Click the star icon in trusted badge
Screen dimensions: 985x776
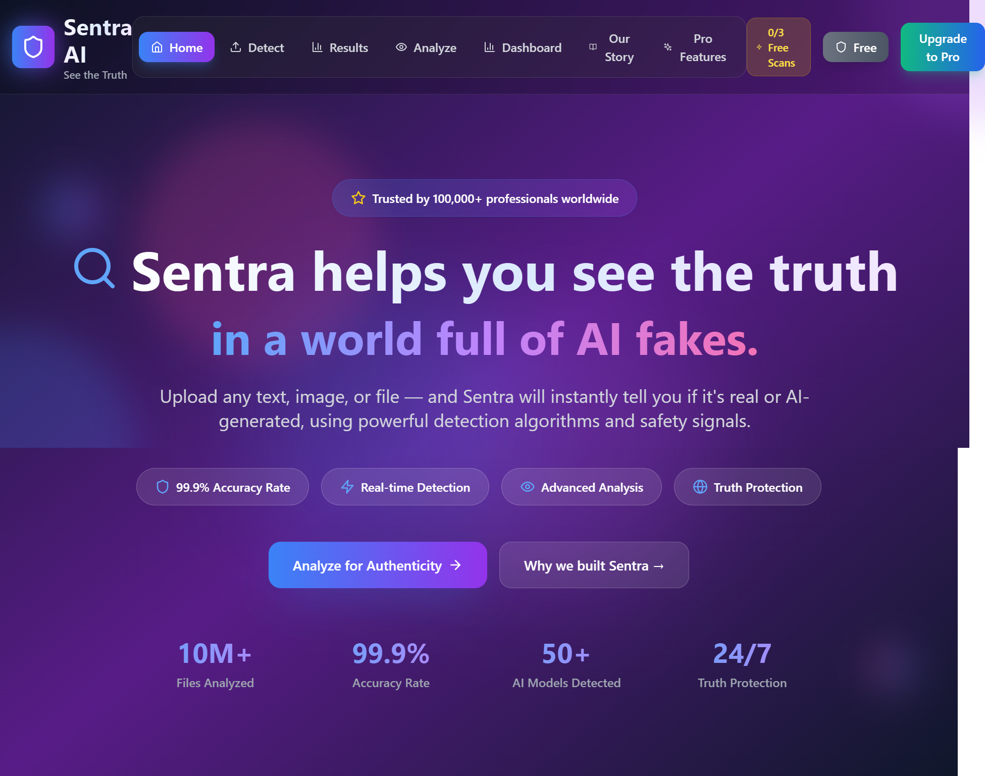(358, 198)
